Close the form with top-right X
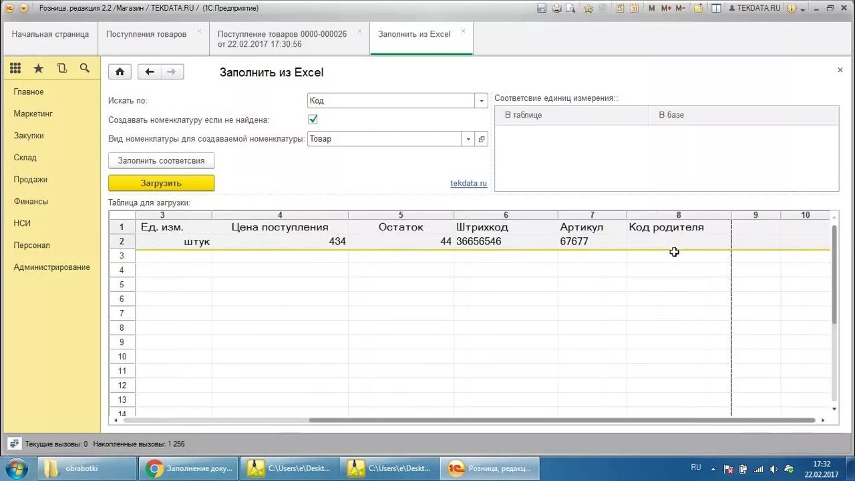The image size is (855, 481). tap(840, 69)
